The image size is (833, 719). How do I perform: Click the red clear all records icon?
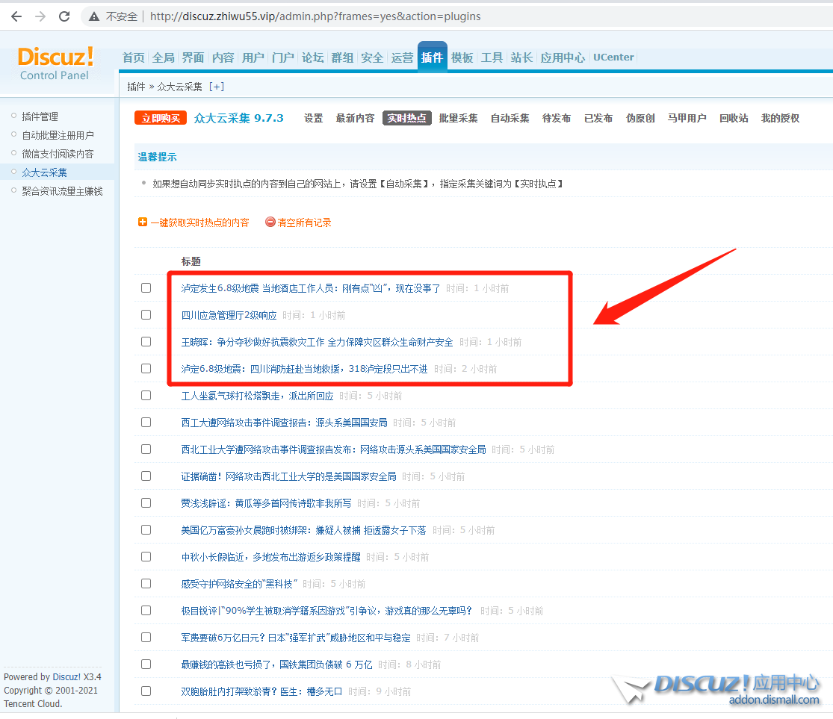tap(270, 222)
